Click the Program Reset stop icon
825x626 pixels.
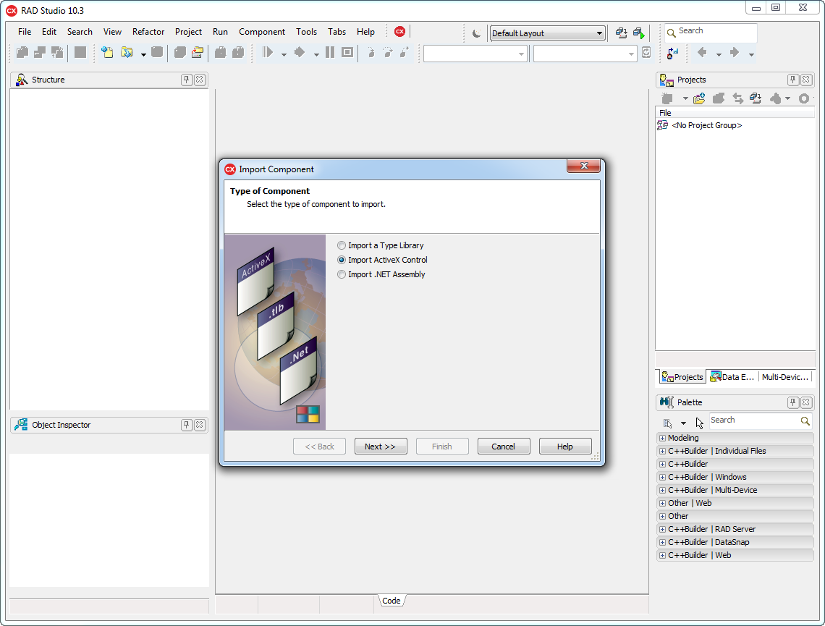[347, 52]
